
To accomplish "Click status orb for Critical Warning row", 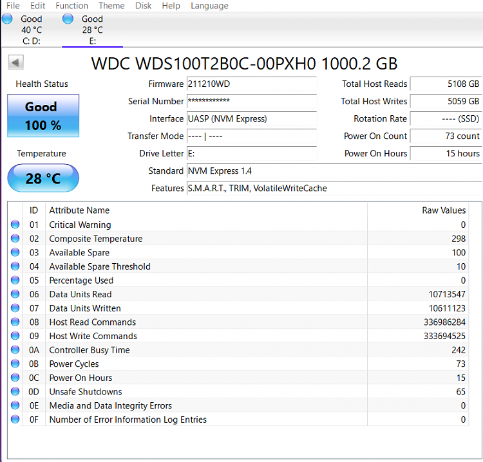I will point(15,225).
